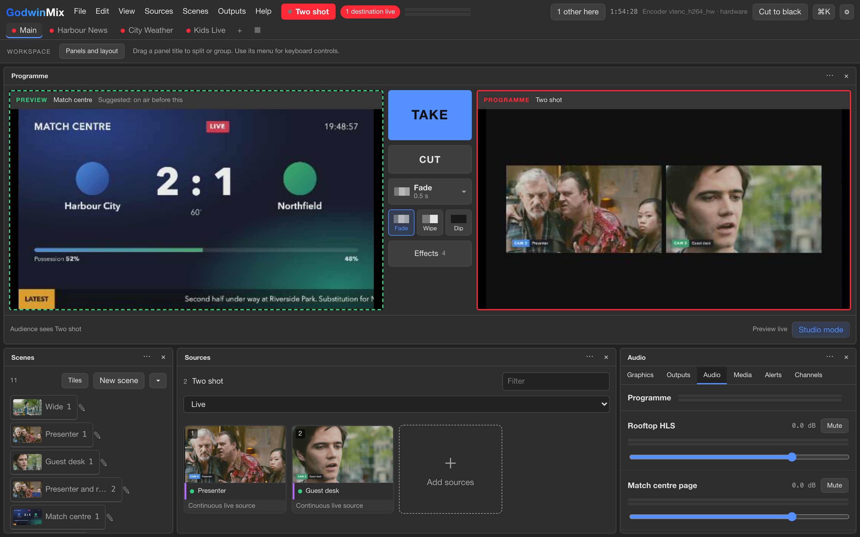Adjust the Rooftop HLS volume slider

coord(739,457)
